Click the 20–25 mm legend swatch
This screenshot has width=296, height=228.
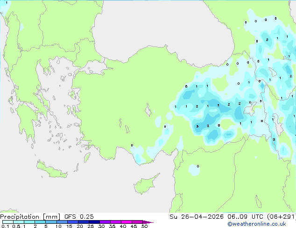click(x=83, y=222)
